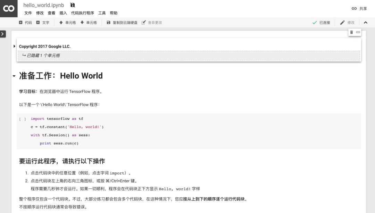Open the 工具 menu

102,13
